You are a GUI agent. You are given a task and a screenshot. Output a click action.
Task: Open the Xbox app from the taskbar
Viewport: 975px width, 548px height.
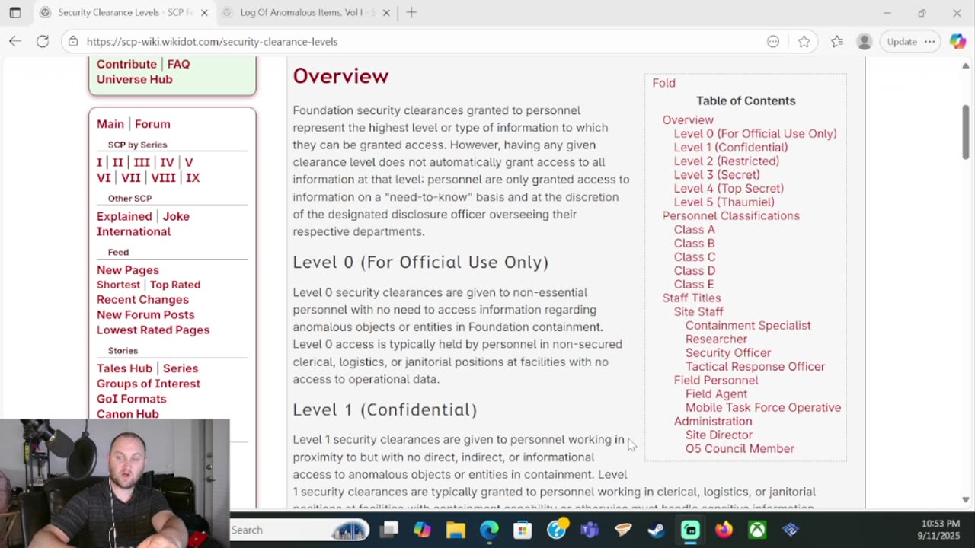[757, 530]
